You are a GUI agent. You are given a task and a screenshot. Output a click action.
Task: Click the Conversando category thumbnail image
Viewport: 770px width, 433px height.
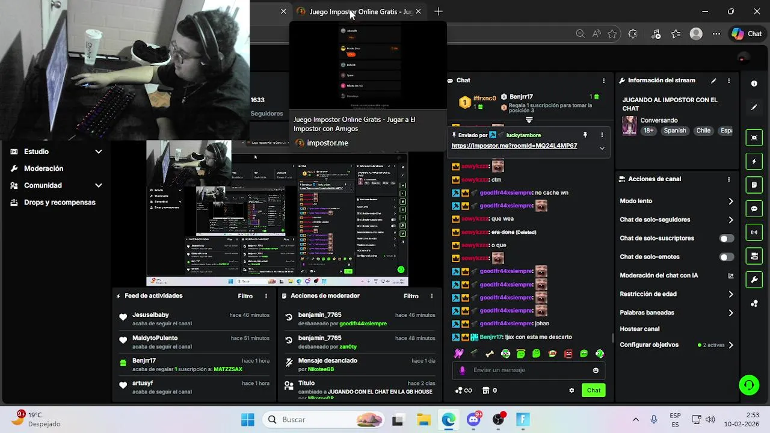pos(629,125)
